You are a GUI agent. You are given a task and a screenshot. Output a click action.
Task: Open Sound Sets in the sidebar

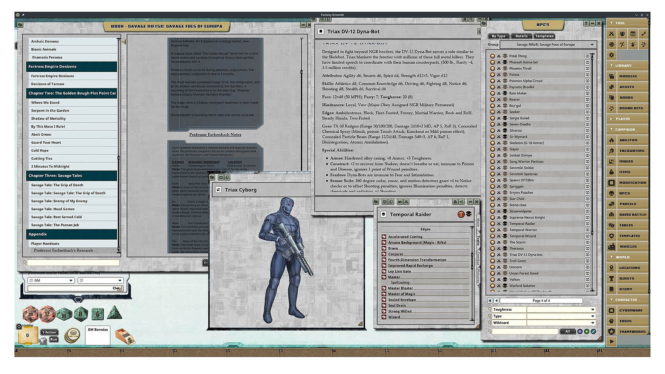pyautogui.click(x=628, y=108)
